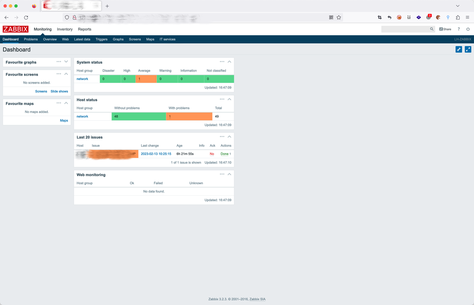The width and height of the screenshot is (474, 305).
Task: Collapse the Web monitoring widget
Action: click(x=229, y=174)
